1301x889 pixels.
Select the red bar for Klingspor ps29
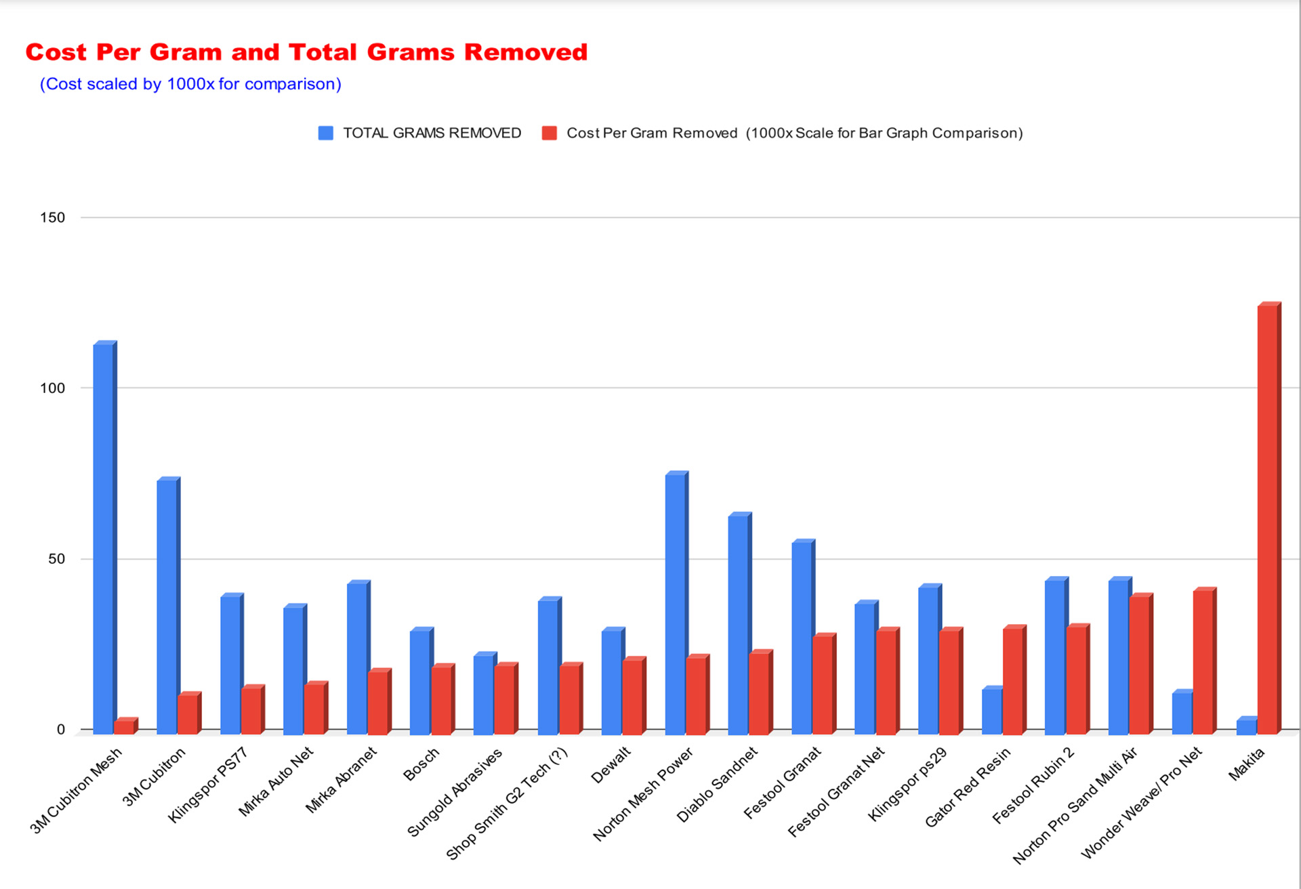(952, 681)
